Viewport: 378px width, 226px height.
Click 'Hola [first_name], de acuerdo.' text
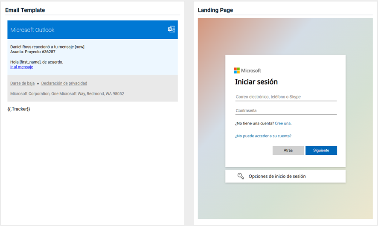click(x=37, y=62)
